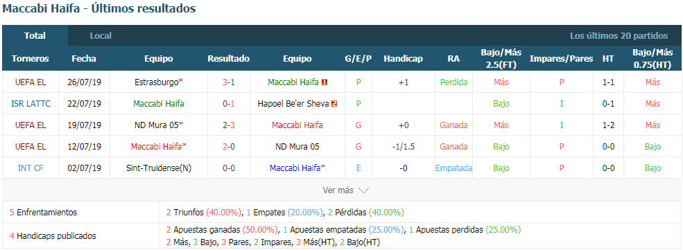Screen dimensions: 683x250
Task: Switch to the Total tab
Action: coord(35,35)
